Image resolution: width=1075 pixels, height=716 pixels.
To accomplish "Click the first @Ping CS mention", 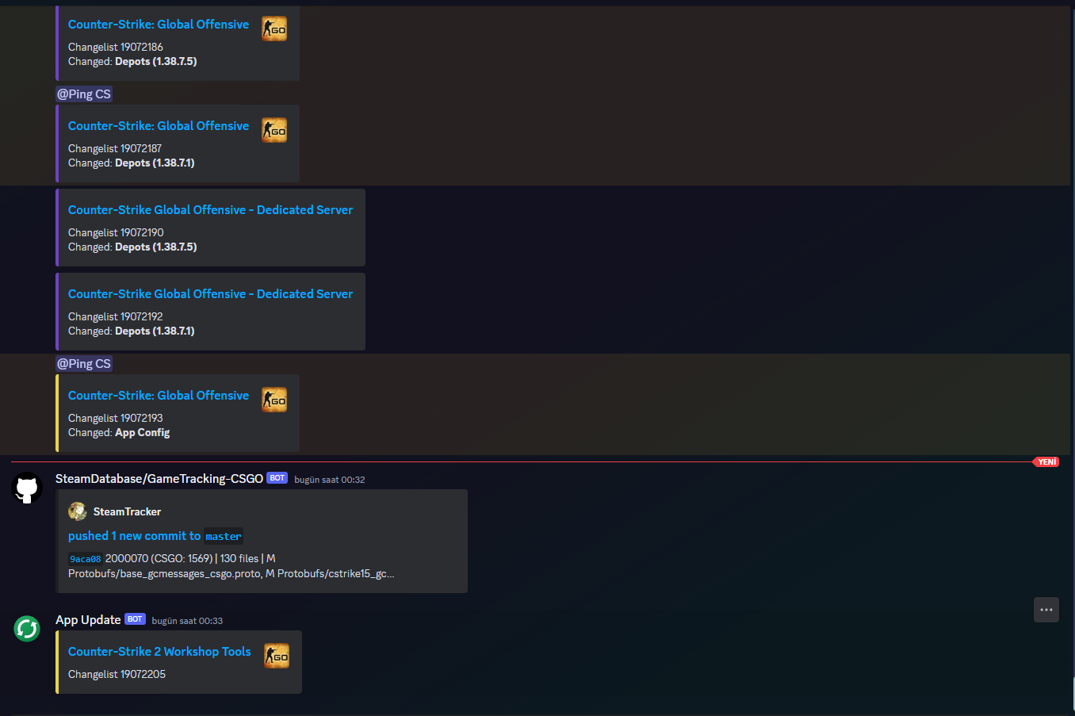I will click(84, 94).
